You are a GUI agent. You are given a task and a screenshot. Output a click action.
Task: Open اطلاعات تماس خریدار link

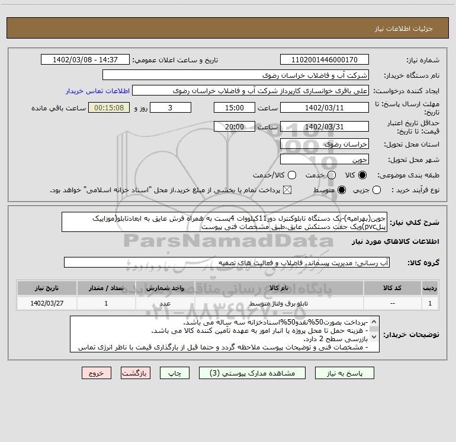98,91
